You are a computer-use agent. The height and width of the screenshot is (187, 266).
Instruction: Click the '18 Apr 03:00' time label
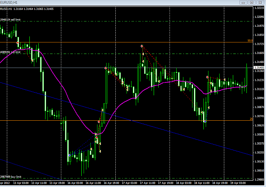(184, 183)
